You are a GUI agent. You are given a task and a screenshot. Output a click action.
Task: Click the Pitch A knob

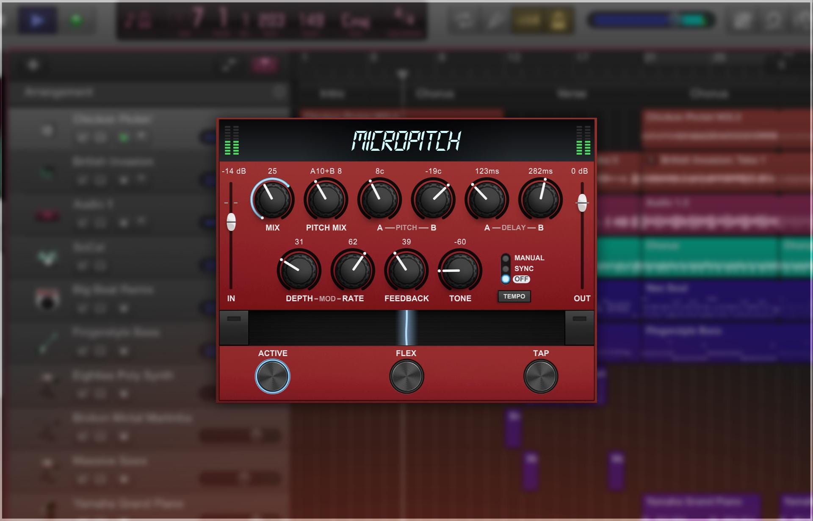coord(380,199)
